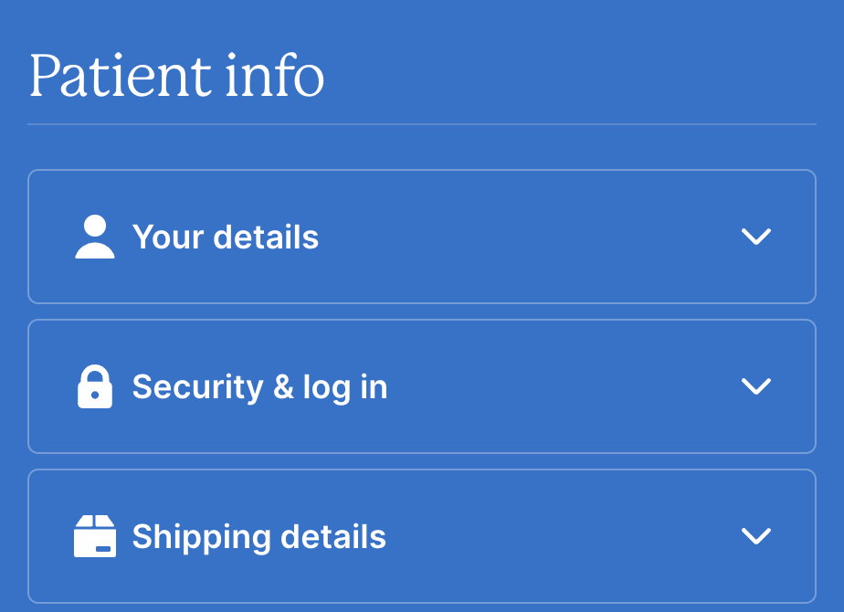This screenshot has height=612, width=844.
Task: Click the person icon beside Your details
Action: (x=95, y=237)
